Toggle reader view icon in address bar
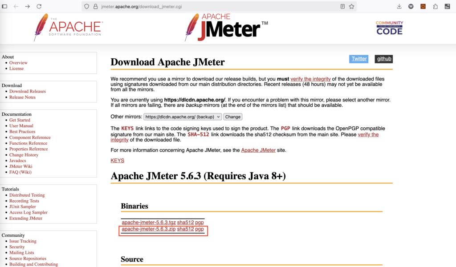 (x=342, y=6)
